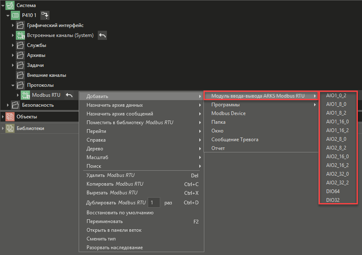The height and width of the screenshot is (255, 362).
Task: Choose the AIO2_32_0 module
Action: tap(338, 174)
